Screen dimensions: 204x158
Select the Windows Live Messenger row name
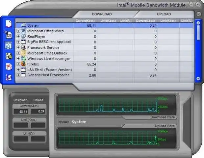coord(48,59)
